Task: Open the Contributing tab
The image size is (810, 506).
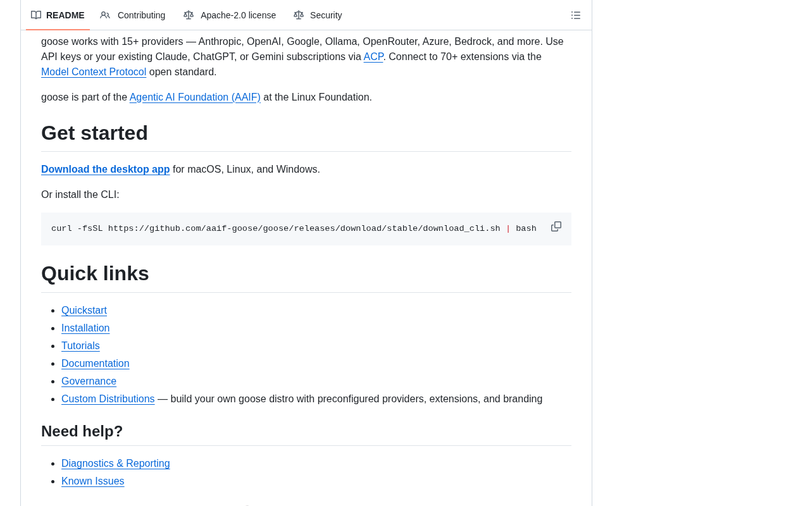Action: (133, 15)
